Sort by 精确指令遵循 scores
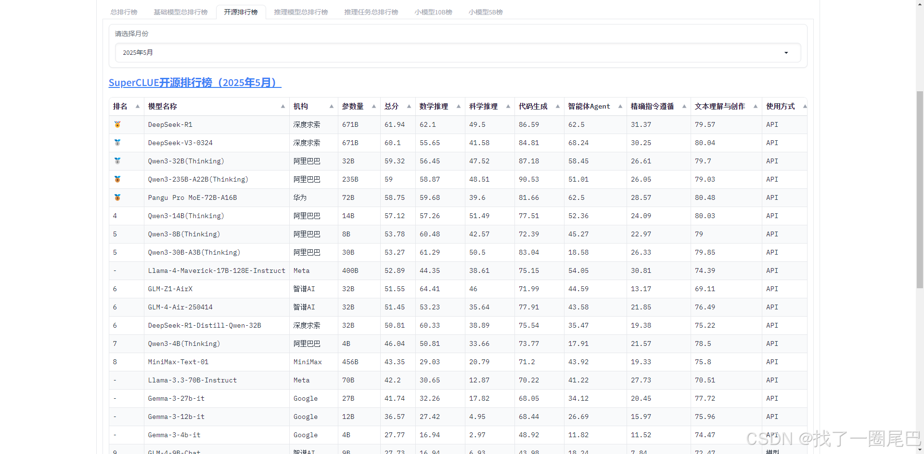The image size is (924, 454). tap(685, 106)
